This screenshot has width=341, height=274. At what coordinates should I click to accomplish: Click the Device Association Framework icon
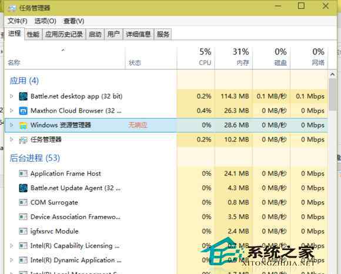23,217
